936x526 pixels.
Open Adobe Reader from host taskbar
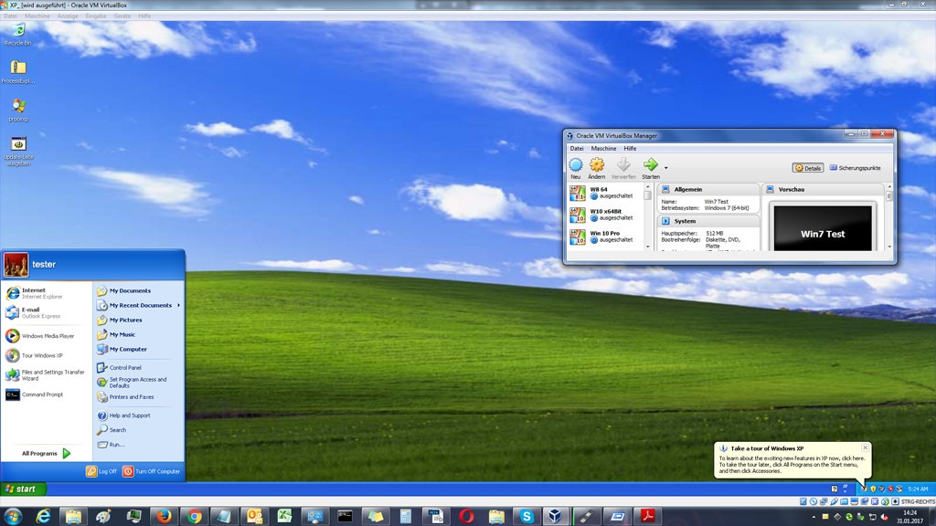click(647, 517)
